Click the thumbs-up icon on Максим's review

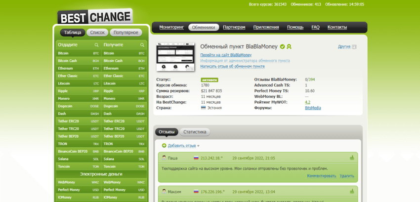point(352,192)
